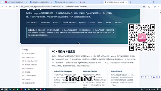The width and height of the screenshot is (161, 91).
Task: Open sidebar link 03 · 其他方案与选型对比
Action: 30,65
